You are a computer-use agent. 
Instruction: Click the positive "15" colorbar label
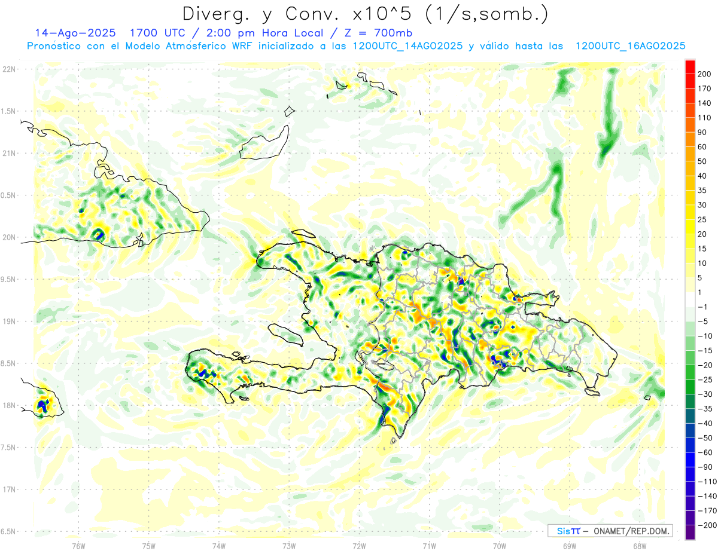(x=702, y=249)
